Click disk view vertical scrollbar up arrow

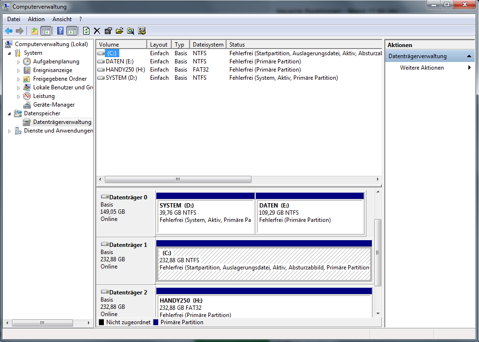click(378, 192)
